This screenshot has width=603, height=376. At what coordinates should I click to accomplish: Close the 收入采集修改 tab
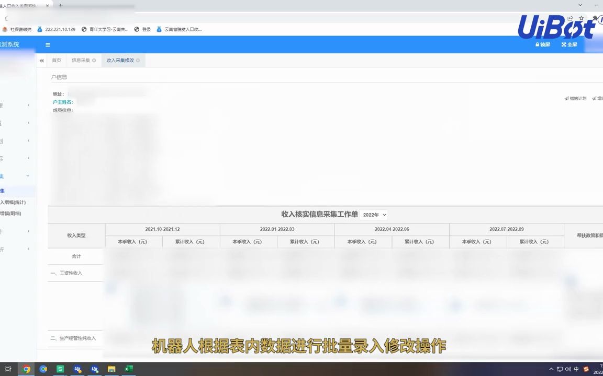tap(137, 60)
